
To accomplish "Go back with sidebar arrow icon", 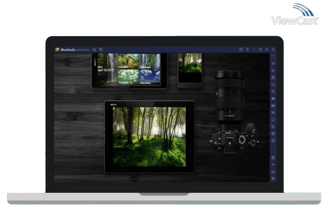I will coord(273,165).
